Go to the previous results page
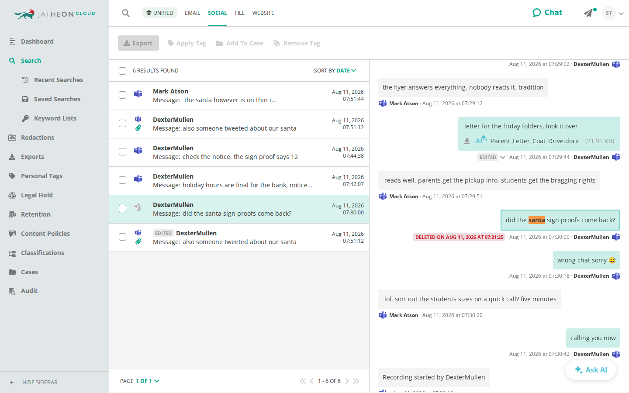 click(311, 381)
